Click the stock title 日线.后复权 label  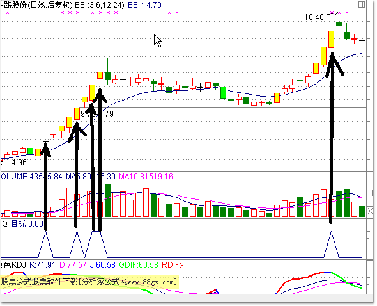pyautogui.click(x=50, y=5)
